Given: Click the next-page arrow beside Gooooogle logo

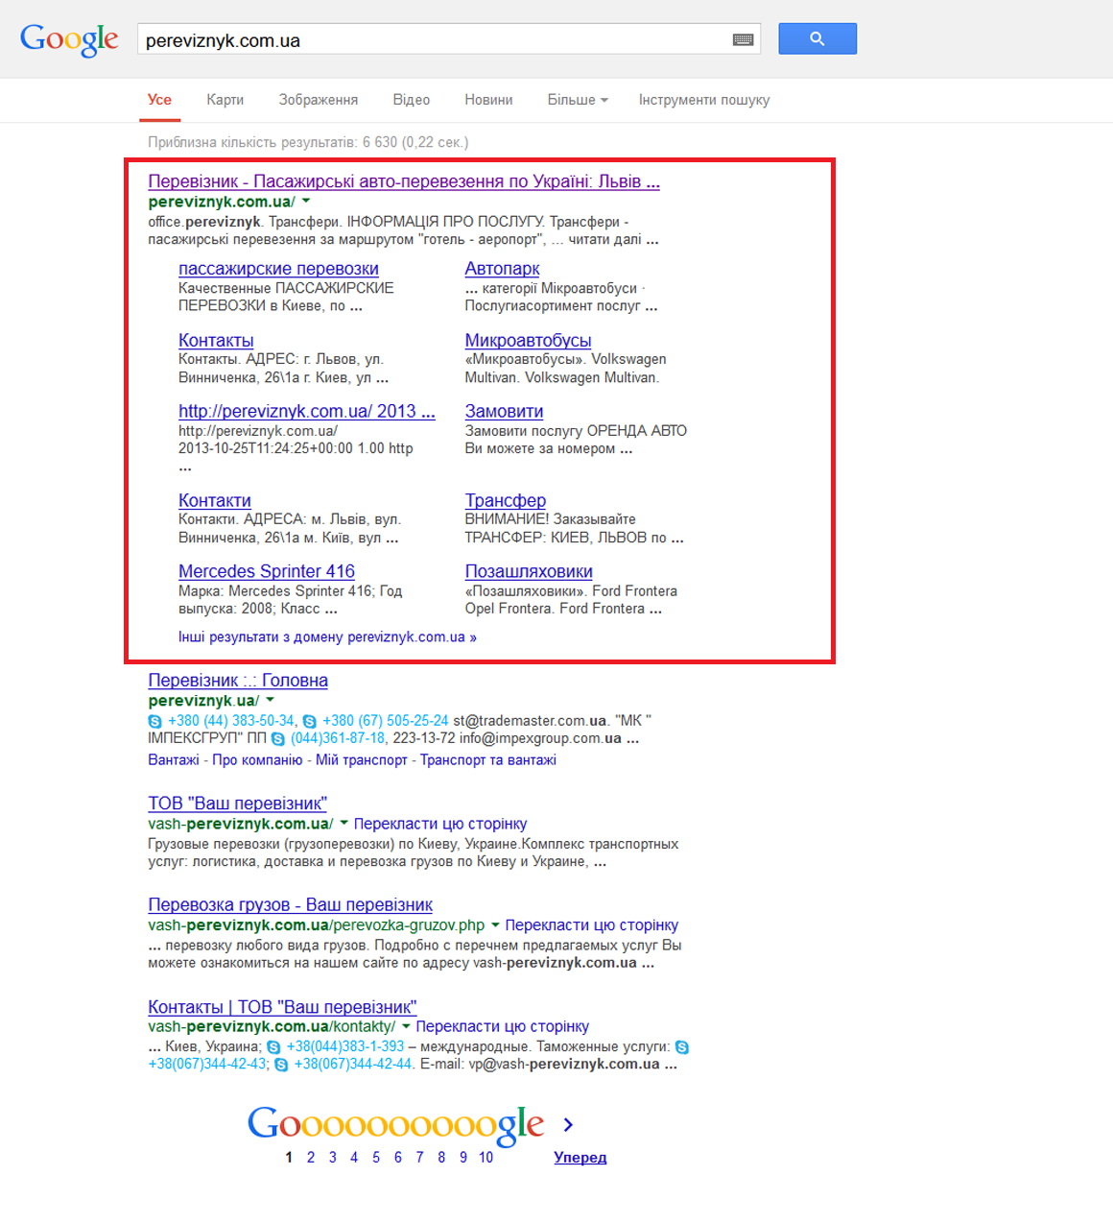Looking at the screenshot, I should [568, 1124].
